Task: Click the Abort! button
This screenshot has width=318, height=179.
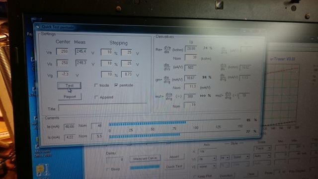Action: [174, 157]
